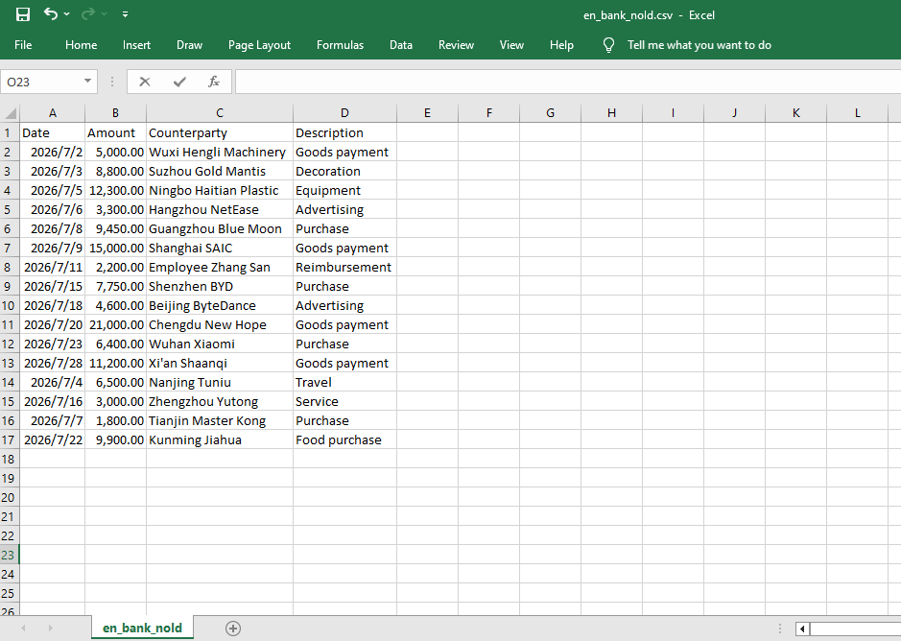Viewport: 901px width, 641px height.
Task: Click the Save icon in the title bar
Action: (x=22, y=14)
